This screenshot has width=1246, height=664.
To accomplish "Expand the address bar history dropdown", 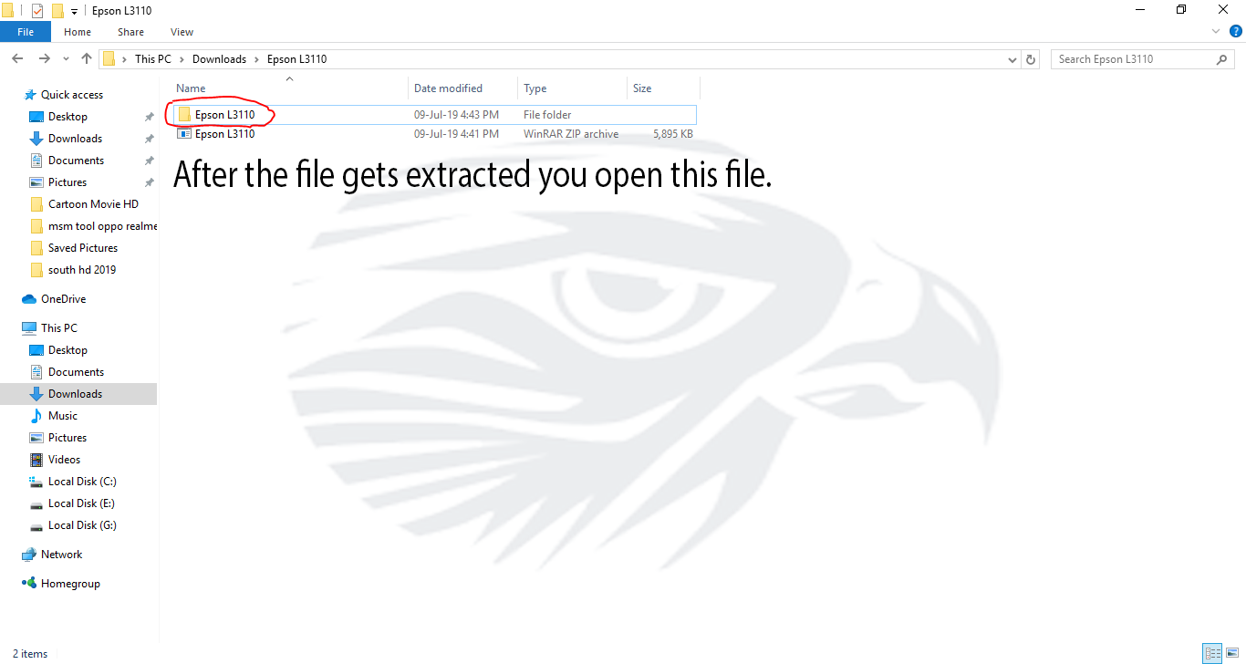I will (1012, 59).
